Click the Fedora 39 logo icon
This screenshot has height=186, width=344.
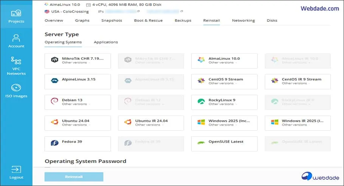55,143
